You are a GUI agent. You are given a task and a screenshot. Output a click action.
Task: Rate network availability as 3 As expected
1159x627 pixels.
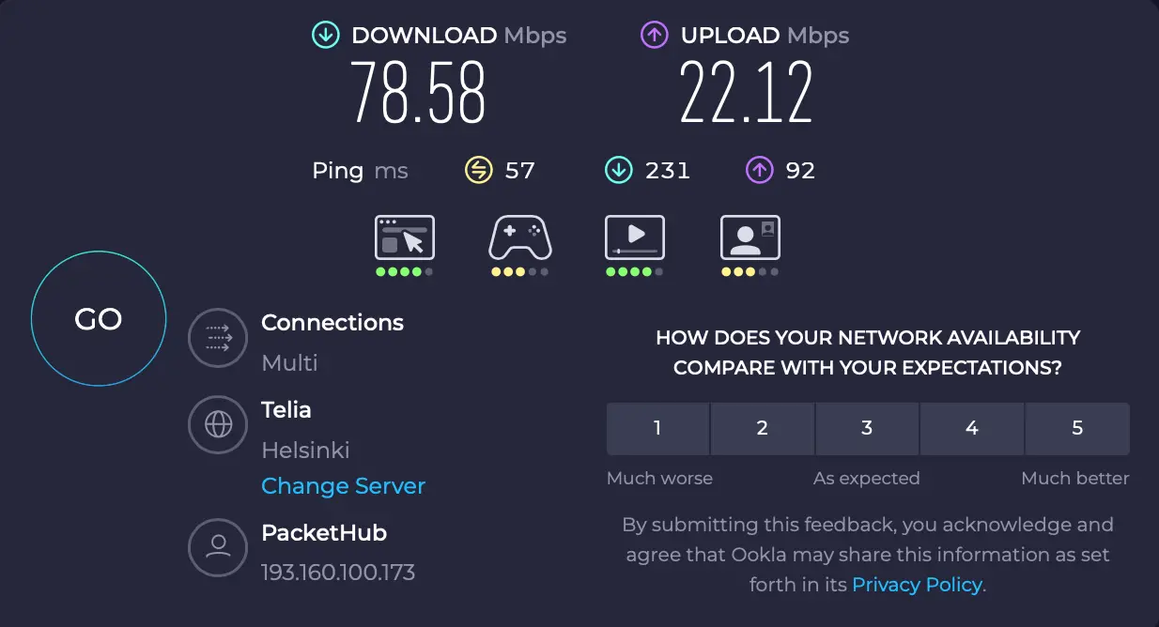coord(867,428)
